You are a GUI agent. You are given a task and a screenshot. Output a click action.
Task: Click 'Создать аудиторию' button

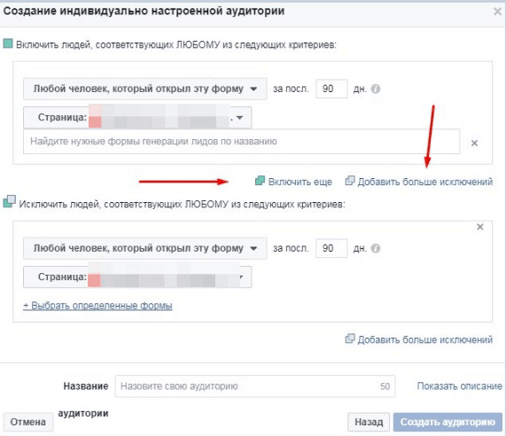(x=448, y=422)
